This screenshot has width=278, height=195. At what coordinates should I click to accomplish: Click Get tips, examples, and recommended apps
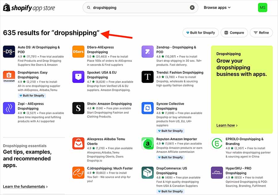point(27,159)
